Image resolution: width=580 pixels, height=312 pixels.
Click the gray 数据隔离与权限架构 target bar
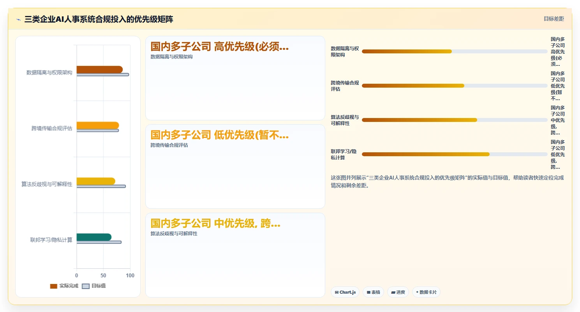click(102, 74)
